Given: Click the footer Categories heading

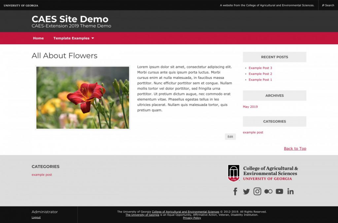Looking at the screenshot, I should pos(46,167).
